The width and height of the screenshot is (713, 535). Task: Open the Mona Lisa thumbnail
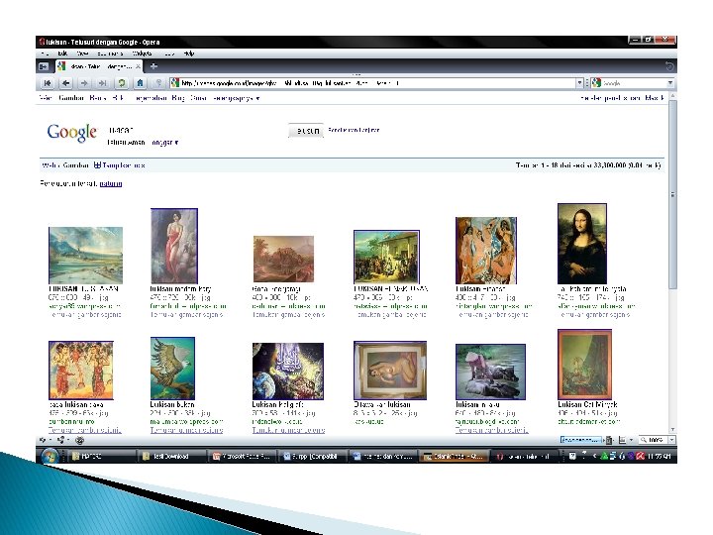coord(582,244)
